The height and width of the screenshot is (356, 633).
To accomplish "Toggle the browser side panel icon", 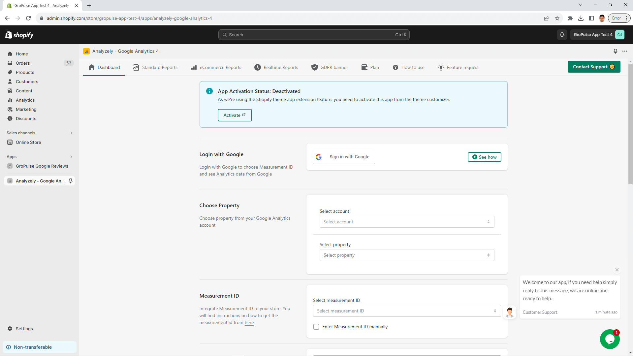I will [591, 18].
